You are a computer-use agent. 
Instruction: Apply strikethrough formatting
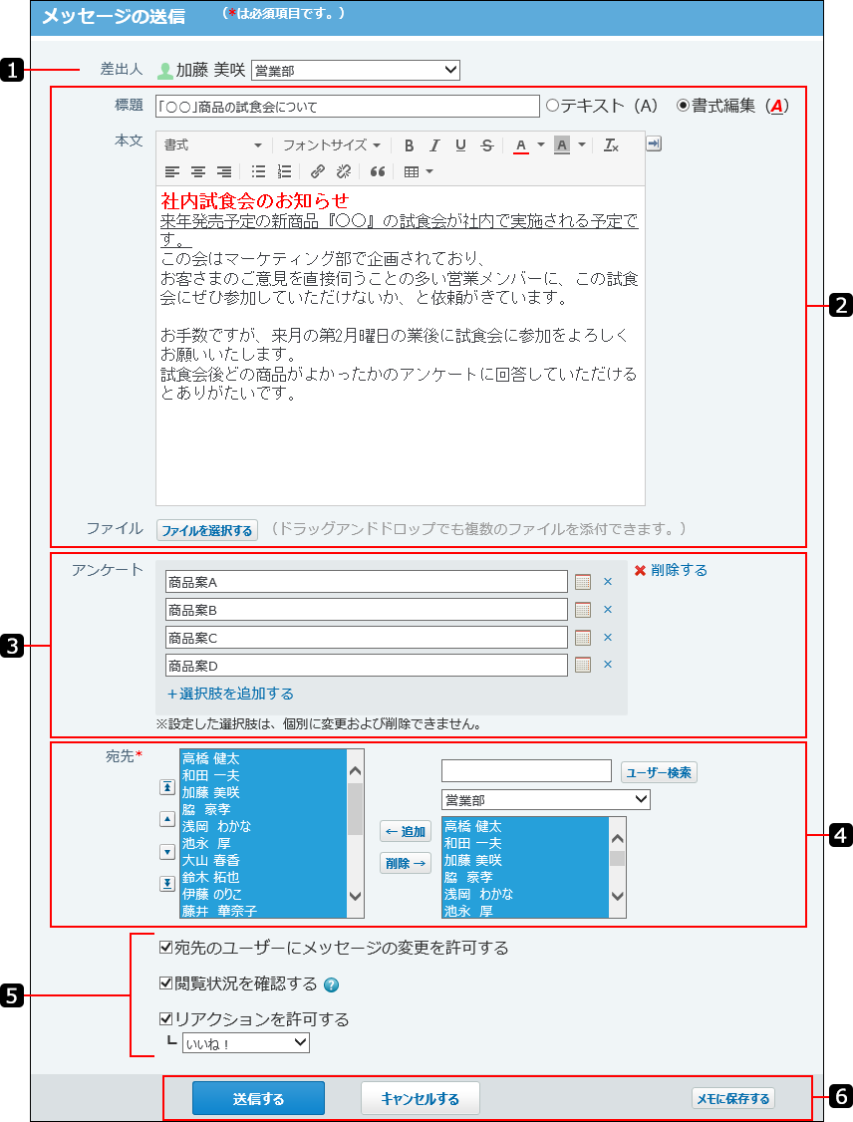coord(486,145)
